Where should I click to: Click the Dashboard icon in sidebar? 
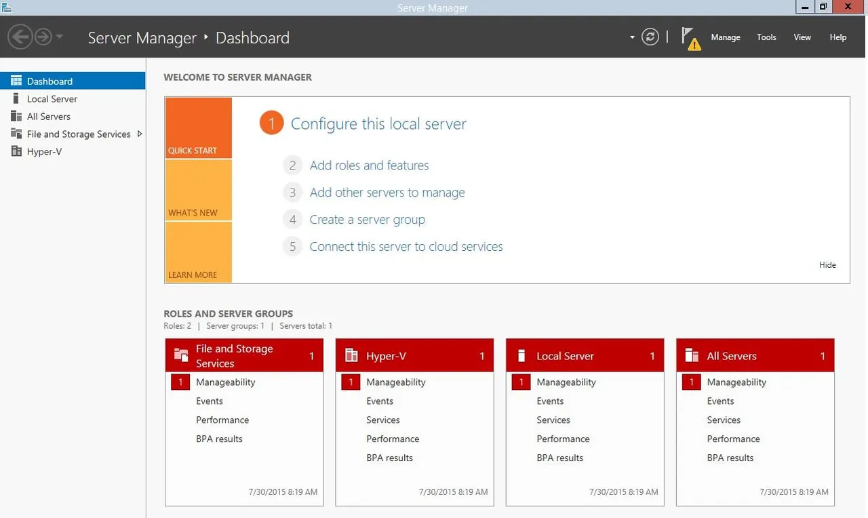click(16, 81)
